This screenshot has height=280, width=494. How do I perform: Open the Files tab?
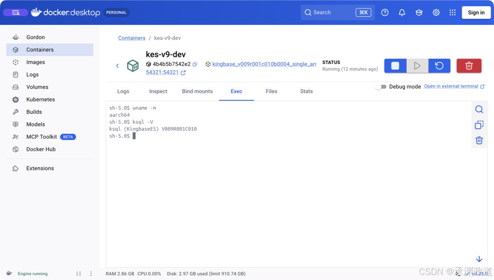pos(272,91)
